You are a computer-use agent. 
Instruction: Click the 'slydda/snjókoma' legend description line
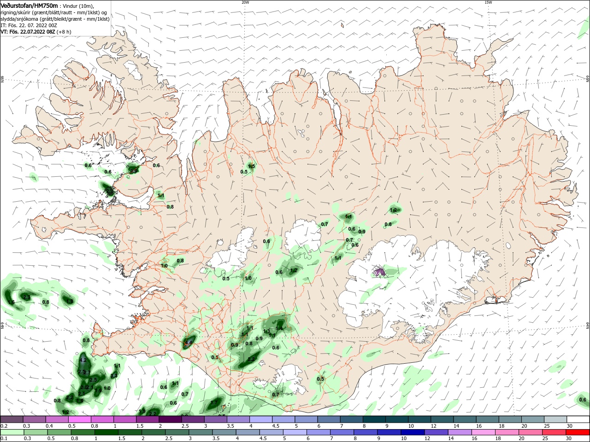pos(55,19)
